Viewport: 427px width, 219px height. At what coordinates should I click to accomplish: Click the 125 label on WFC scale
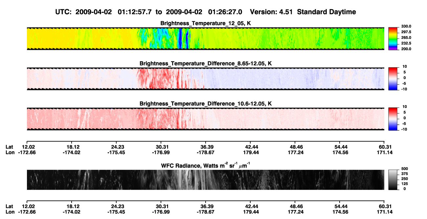(404, 184)
